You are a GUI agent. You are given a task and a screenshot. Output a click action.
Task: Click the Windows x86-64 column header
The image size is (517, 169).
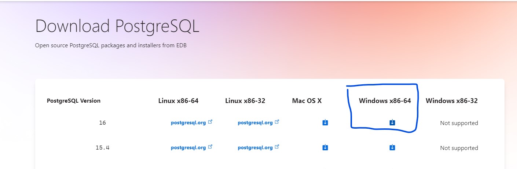point(385,100)
